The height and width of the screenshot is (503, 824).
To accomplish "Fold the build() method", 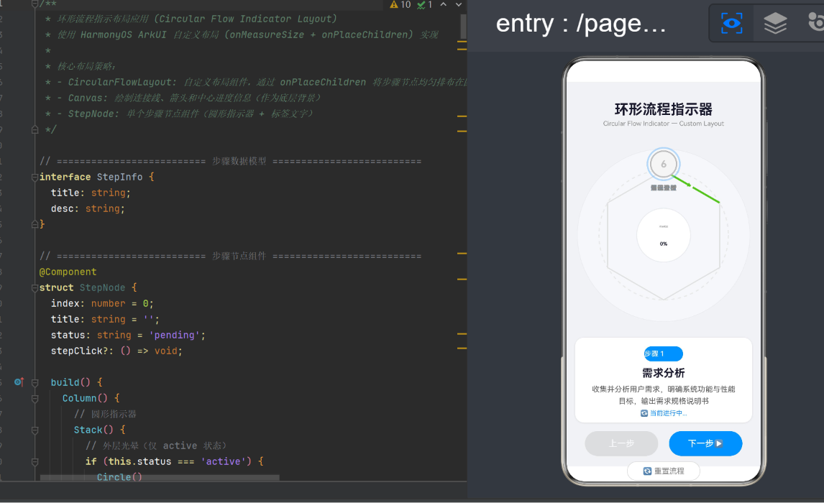I will coord(35,383).
